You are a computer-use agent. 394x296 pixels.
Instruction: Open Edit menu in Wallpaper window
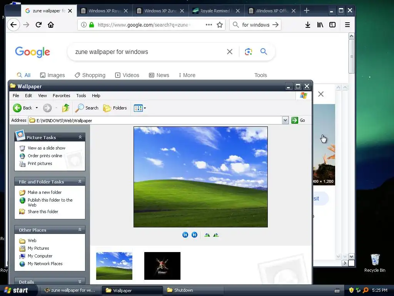pos(28,96)
